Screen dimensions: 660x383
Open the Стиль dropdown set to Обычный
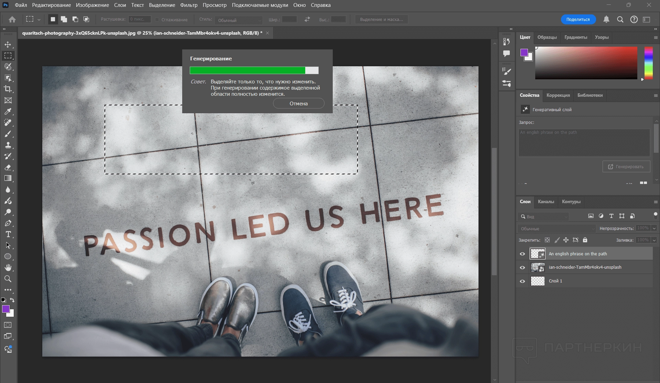coord(239,20)
